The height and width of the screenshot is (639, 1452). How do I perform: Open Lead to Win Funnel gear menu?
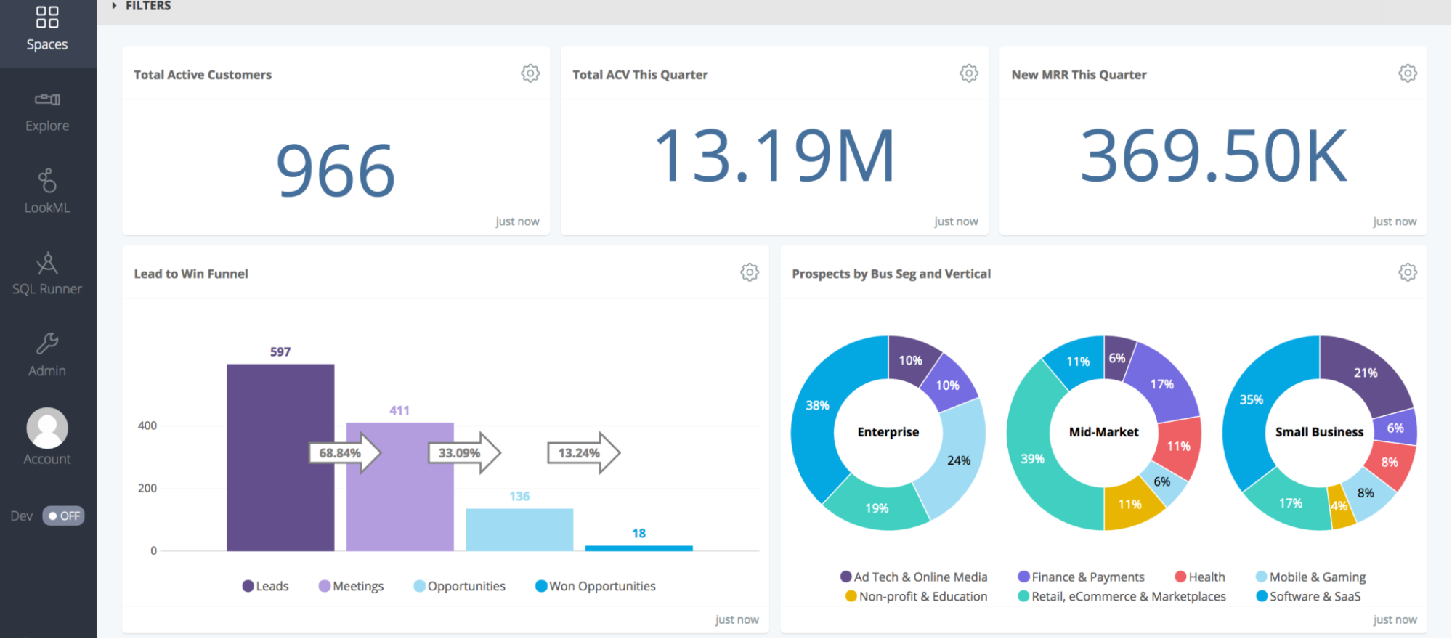pos(750,272)
